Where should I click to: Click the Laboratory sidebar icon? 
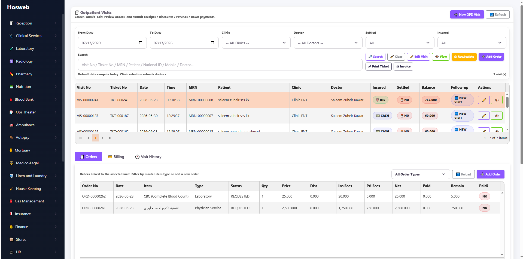point(11,48)
